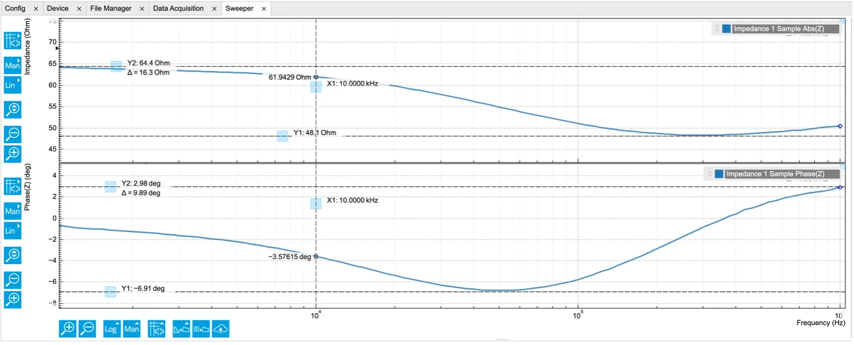The image size is (854, 345).
Task: Click vertical auto-zoom magnifier for Phase plot
Action: click(x=12, y=255)
